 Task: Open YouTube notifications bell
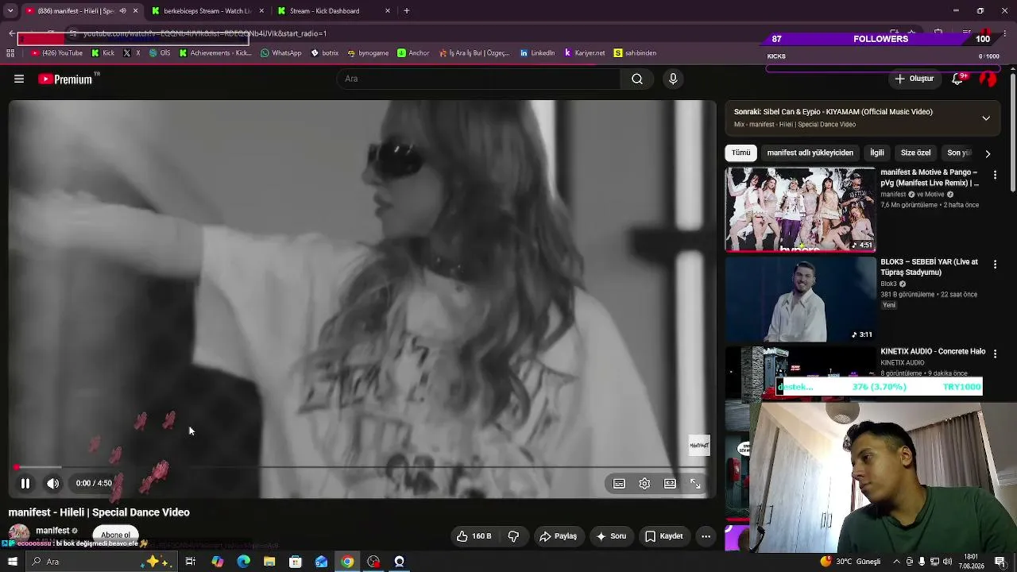(x=958, y=79)
